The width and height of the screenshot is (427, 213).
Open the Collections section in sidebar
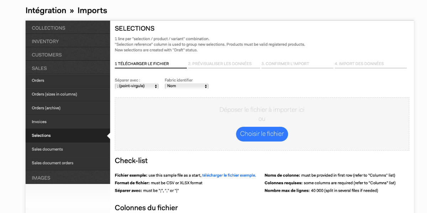[x=48, y=28]
